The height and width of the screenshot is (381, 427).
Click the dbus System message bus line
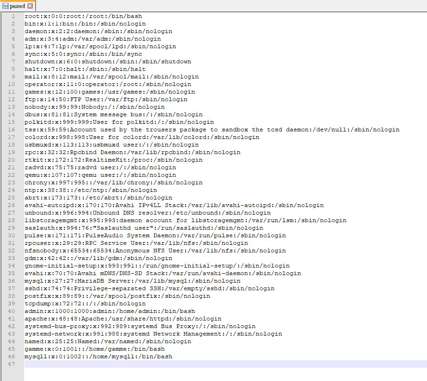[x=114, y=115]
